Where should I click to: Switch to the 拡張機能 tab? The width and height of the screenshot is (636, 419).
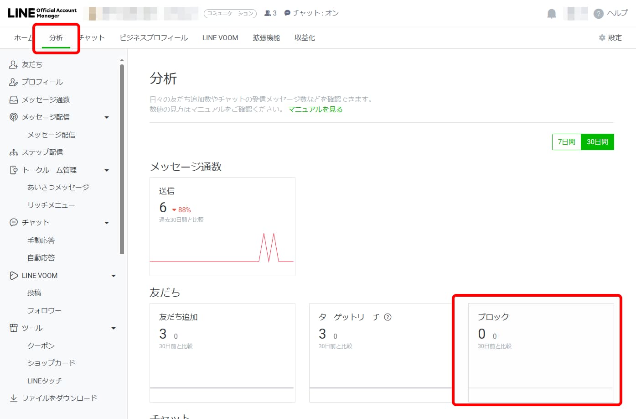pyautogui.click(x=266, y=37)
